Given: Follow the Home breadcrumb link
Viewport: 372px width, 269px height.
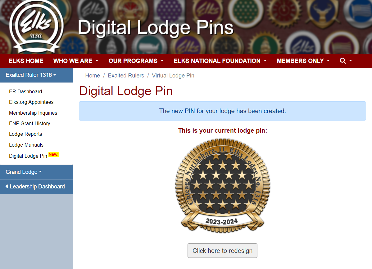Looking at the screenshot, I should click(x=93, y=76).
